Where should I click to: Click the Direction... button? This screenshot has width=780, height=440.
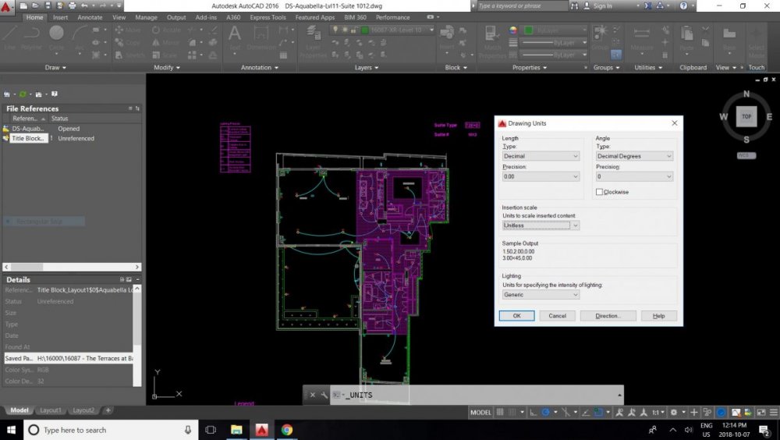tap(608, 316)
